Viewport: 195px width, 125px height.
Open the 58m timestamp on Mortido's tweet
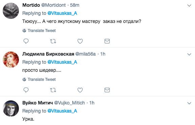[x=75, y=5]
